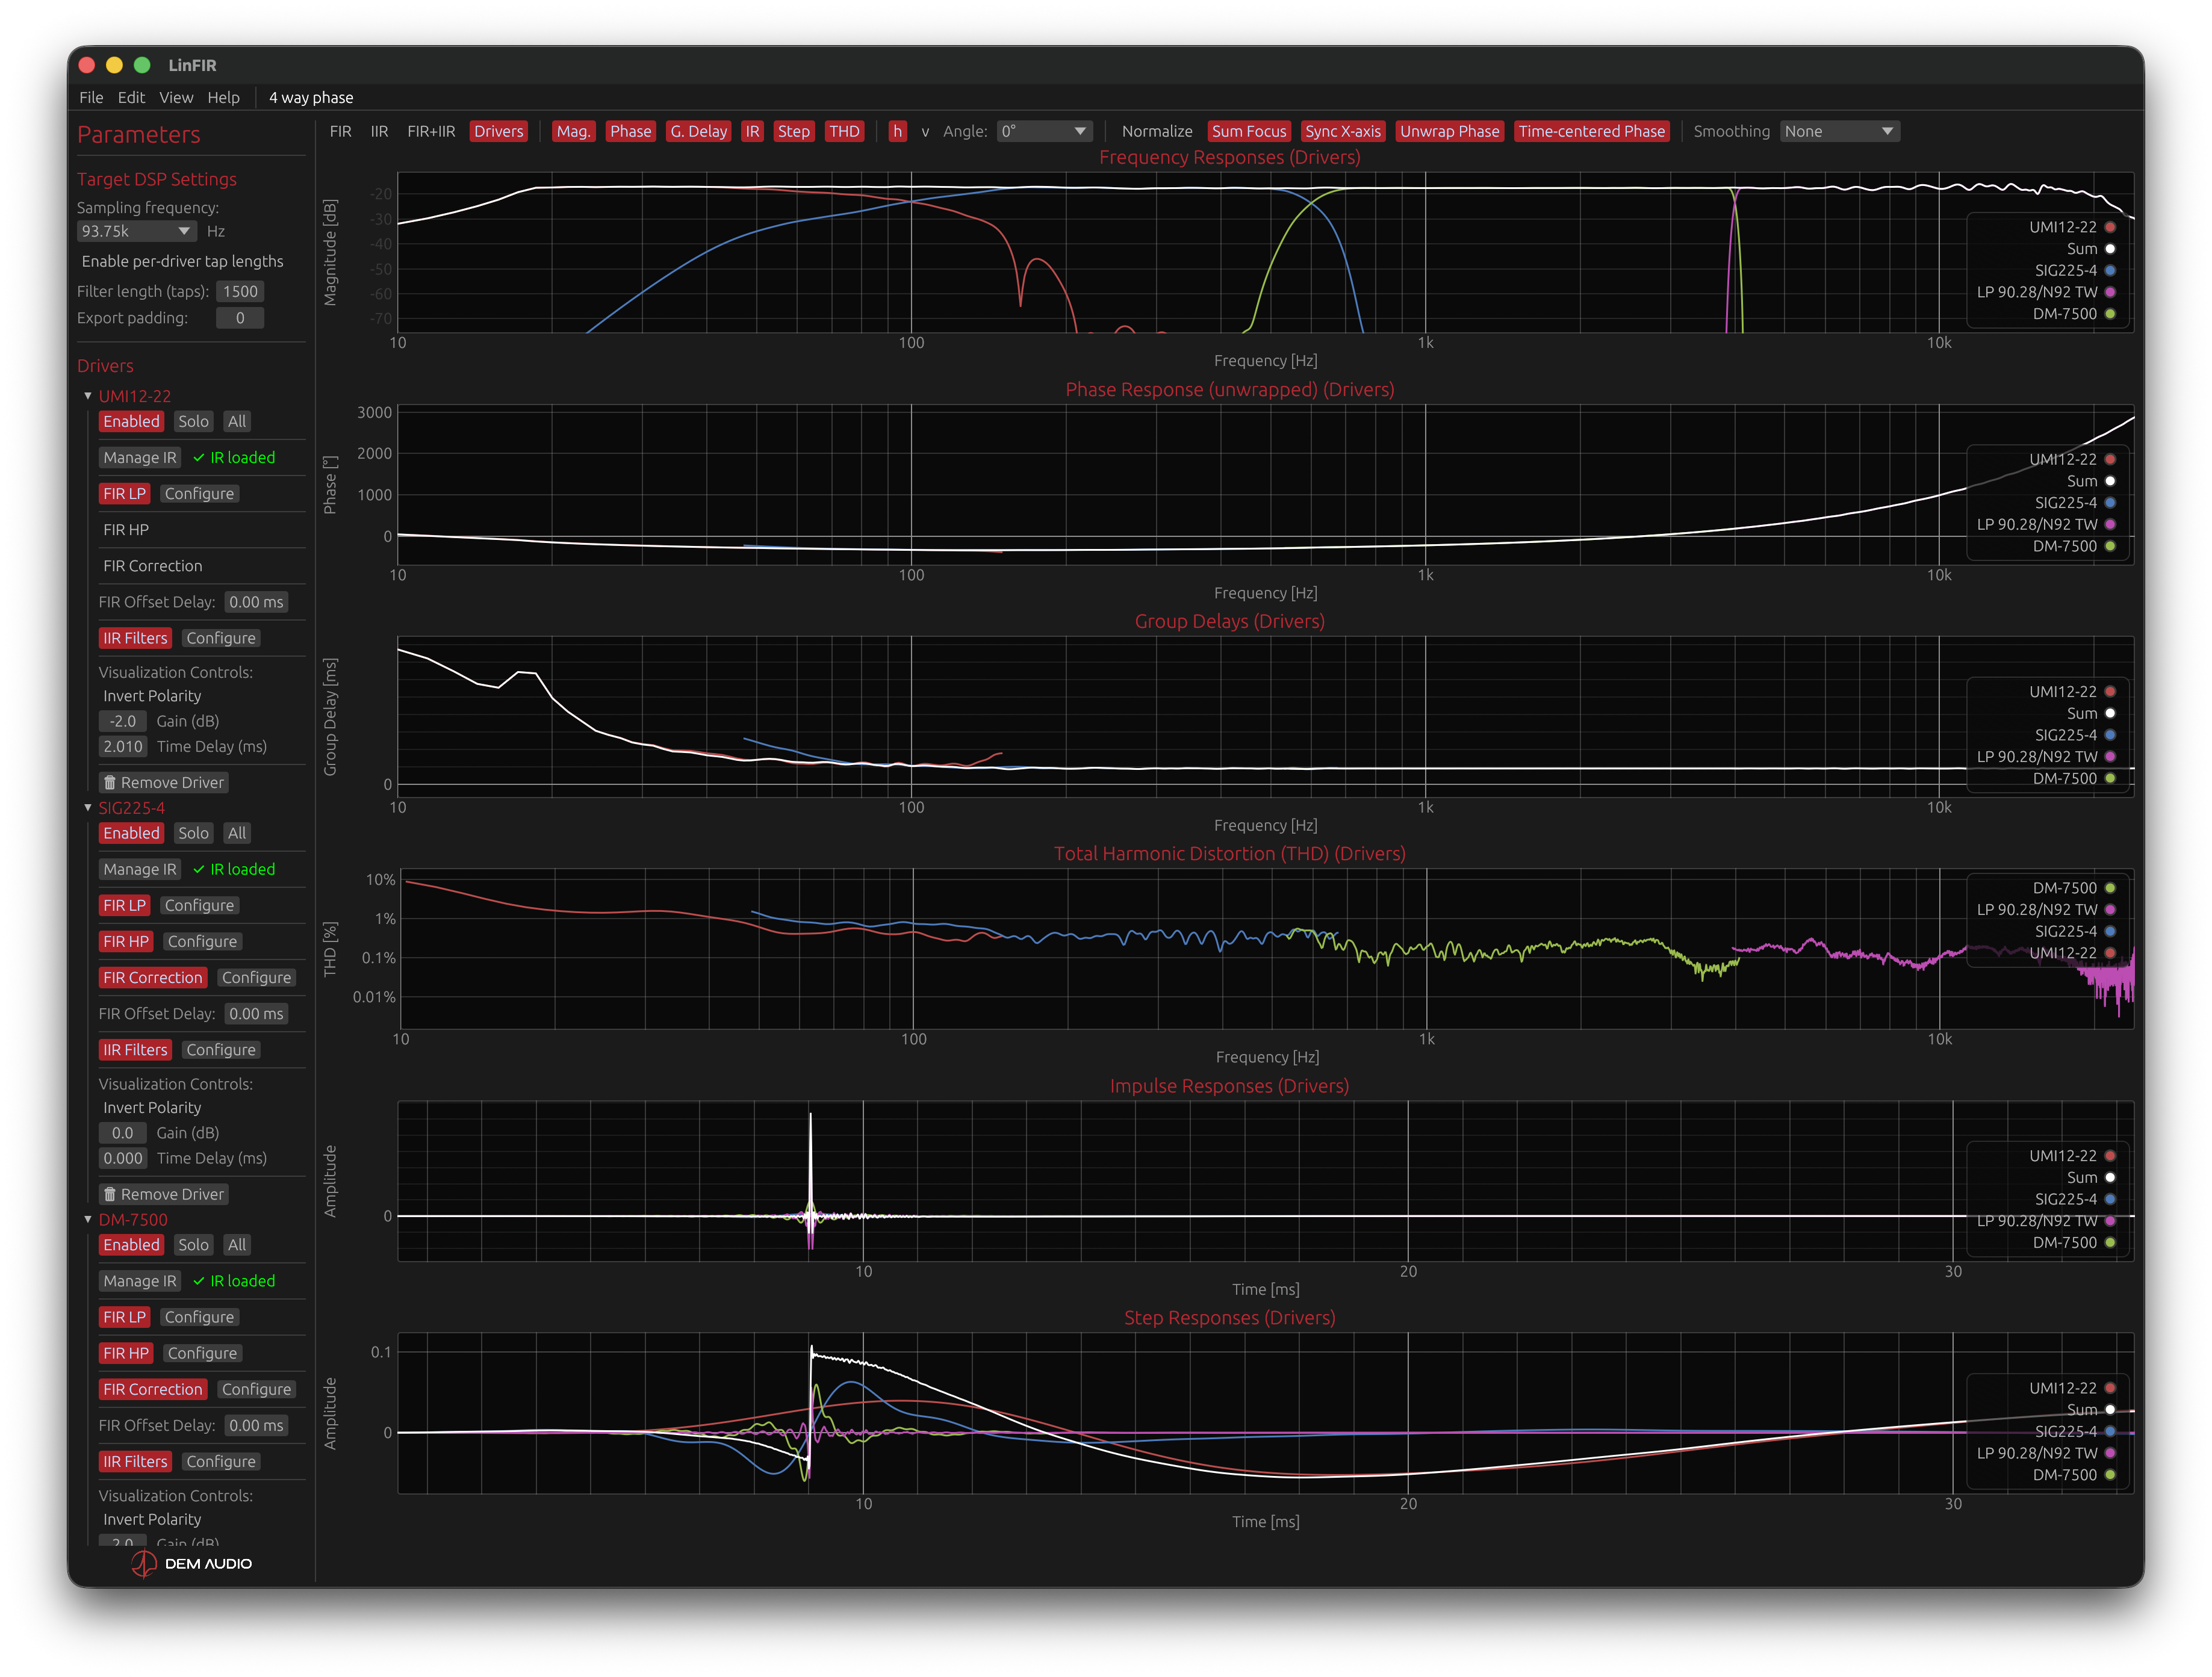Toggle Sum Focus in the toolbar
2212x1677 pixels.
click(1248, 131)
